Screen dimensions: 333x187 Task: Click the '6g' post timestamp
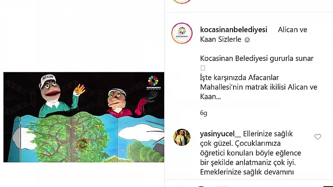203,113
